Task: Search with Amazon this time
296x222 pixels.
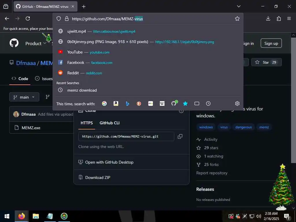Action: [x=116, y=103]
